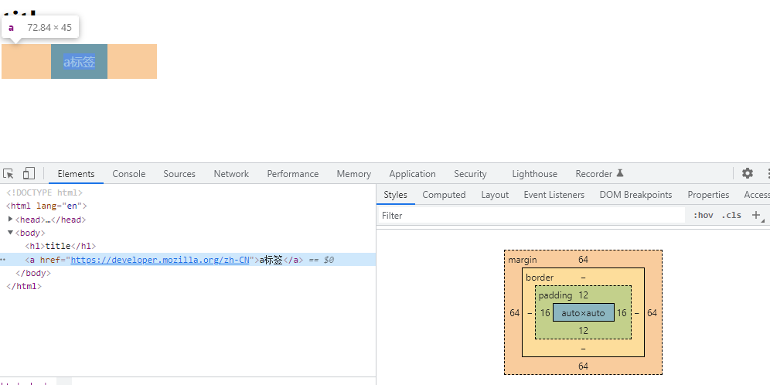Click the padding right value 16

pyautogui.click(x=622, y=313)
